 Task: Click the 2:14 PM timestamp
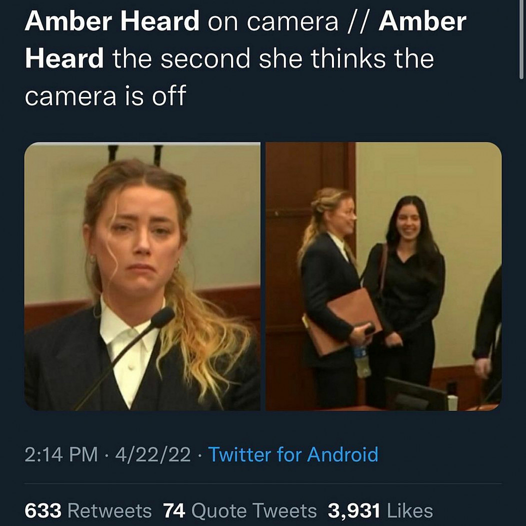pos(61,454)
